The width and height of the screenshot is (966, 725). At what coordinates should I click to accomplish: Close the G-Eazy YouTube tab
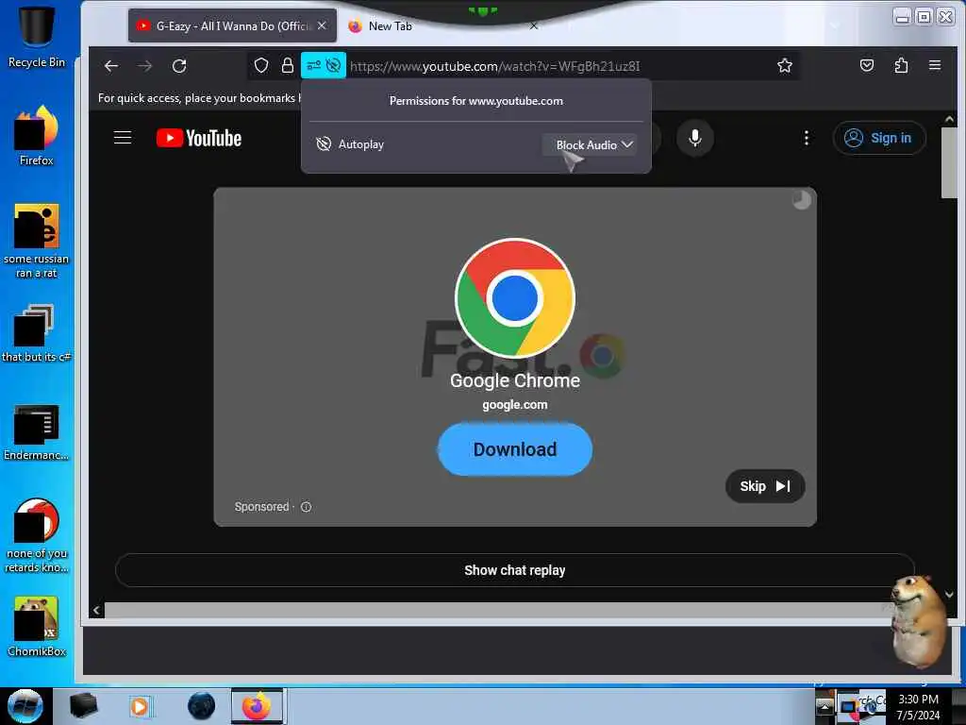(x=322, y=25)
